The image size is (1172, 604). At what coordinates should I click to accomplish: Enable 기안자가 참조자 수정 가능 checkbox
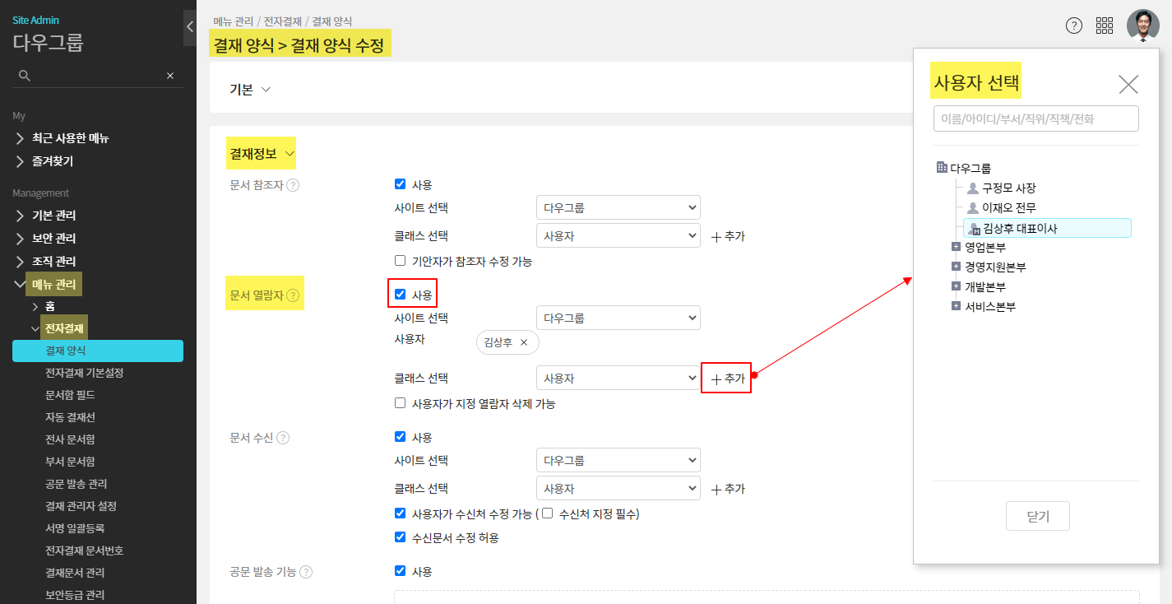(x=400, y=261)
